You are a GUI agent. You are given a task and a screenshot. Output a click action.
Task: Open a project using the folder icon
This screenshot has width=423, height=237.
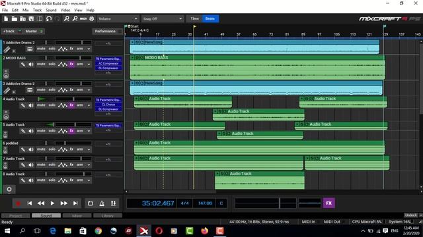pyautogui.click(x=15, y=19)
